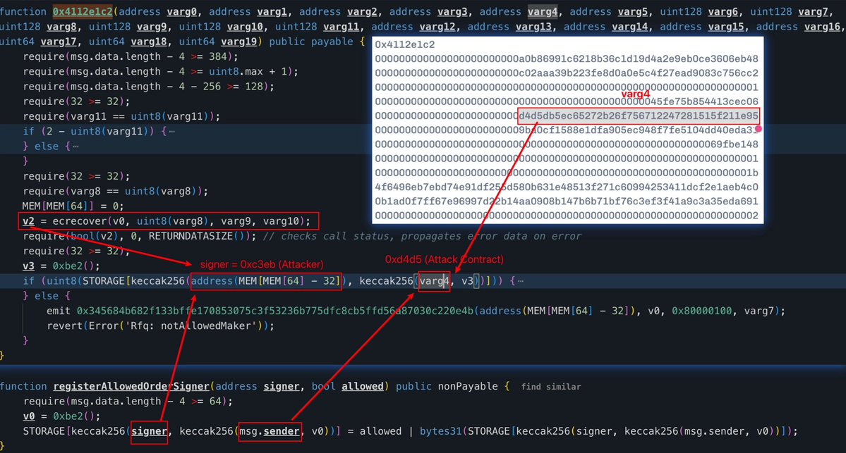The width and height of the screenshot is (846, 453).
Task: Click the calldata line beginning 0b1ad0f7ff67e969
Action: [x=567, y=201]
